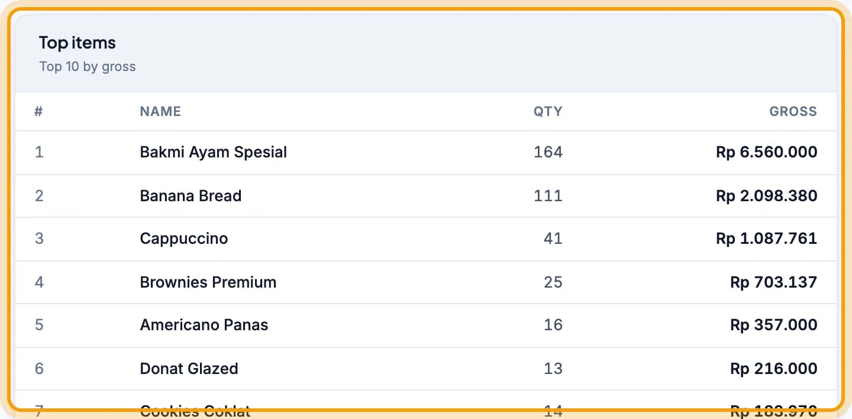Viewport: 852px width, 419px height.
Task: Click the Americano Panas item name
Action: pos(204,325)
